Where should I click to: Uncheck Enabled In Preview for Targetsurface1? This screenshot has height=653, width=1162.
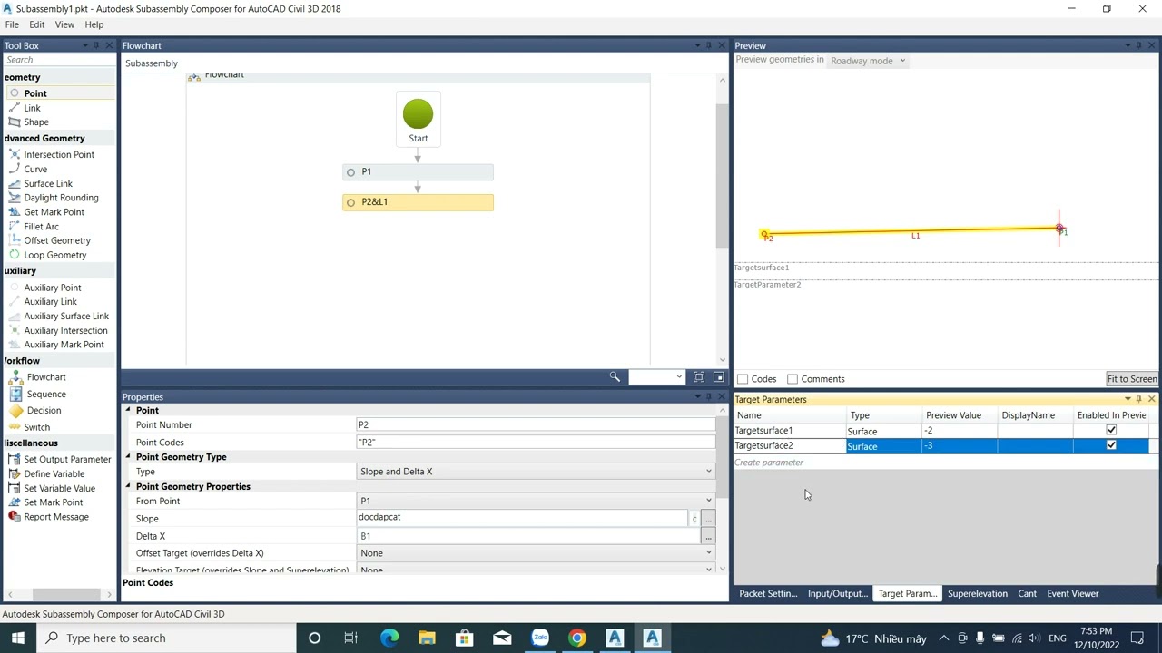click(1111, 431)
